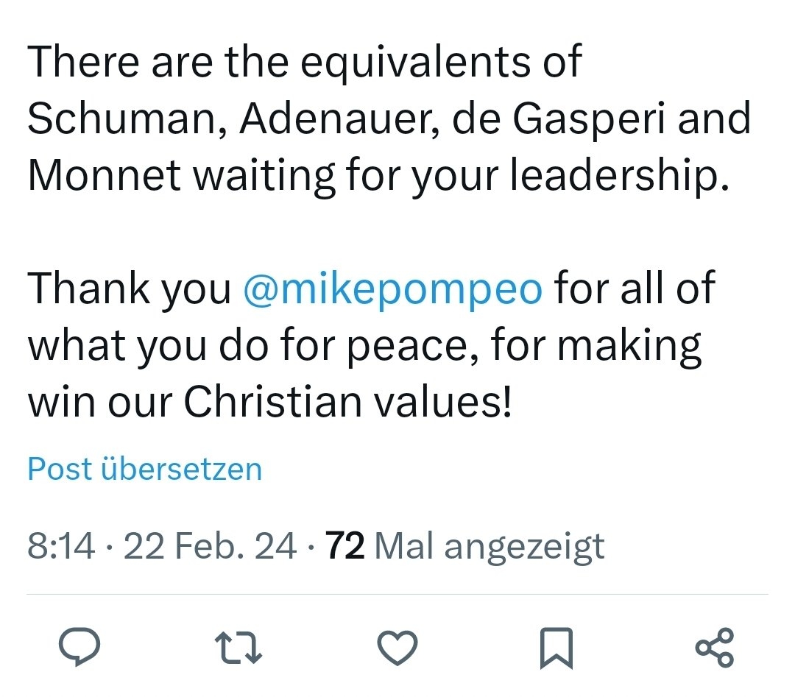Image resolution: width=795 pixels, height=697 pixels.
Task: Like the post with the heart icon
Action: point(397,648)
